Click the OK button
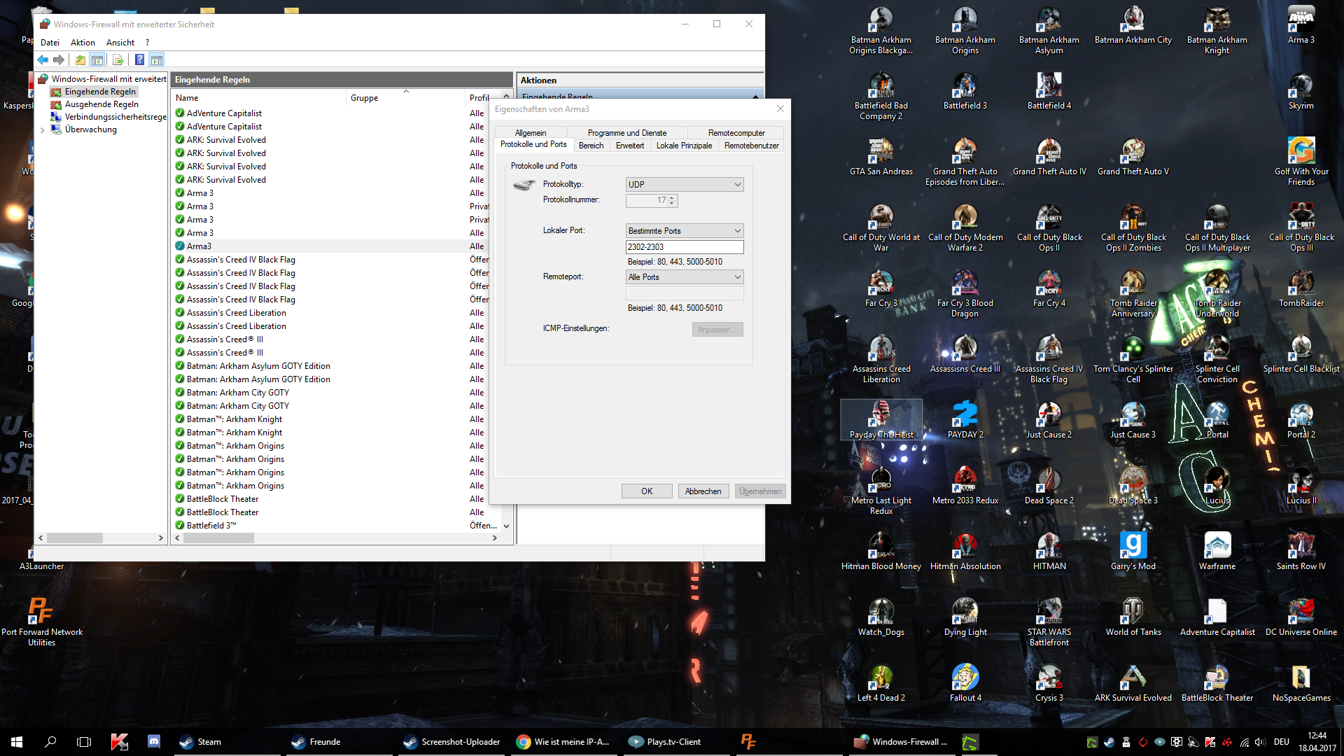The height and width of the screenshot is (756, 1344). [646, 491]
